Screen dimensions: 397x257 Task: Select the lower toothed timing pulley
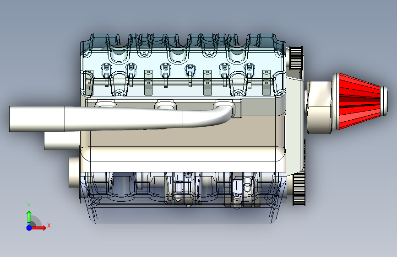point(299,188)
